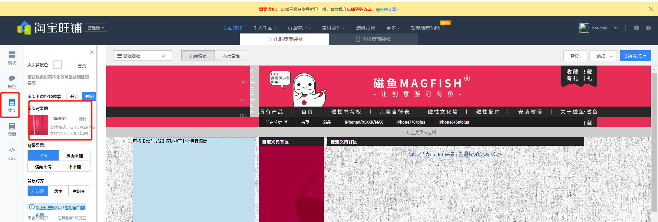The width and height of the screenshot is (658, 222).
Task: Open the 智能版 version dropdown
Action: 96,28
